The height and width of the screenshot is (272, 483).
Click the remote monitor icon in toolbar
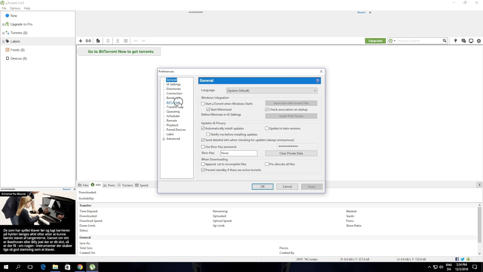tap(471, 41)
